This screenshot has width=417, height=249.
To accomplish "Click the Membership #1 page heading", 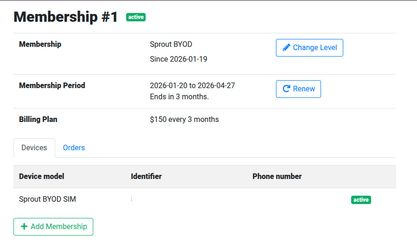I will tap(65, 17).
